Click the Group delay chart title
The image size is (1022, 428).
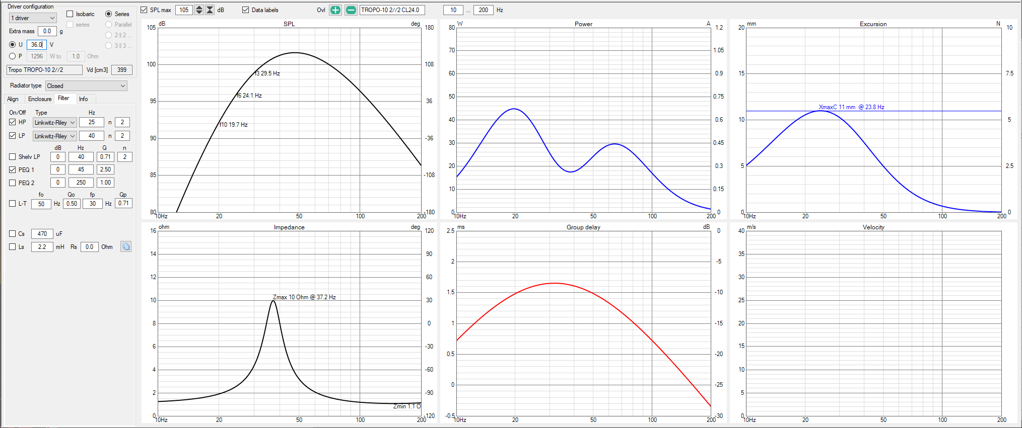pyautogui.click(x=583, y=227)
